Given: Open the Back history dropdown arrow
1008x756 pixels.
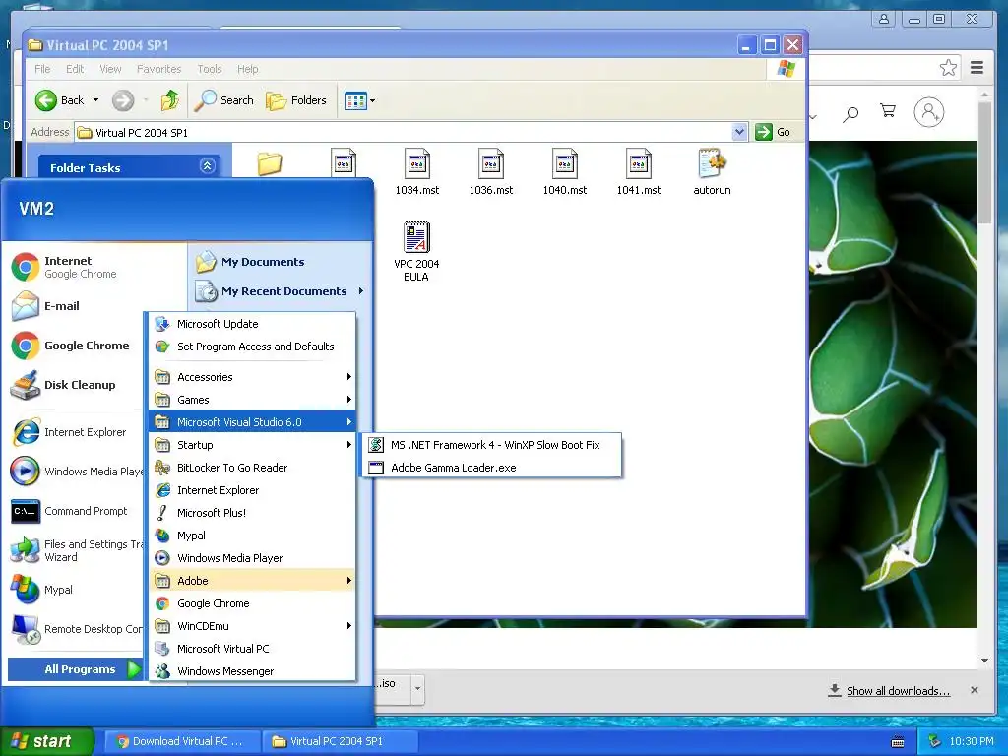Looking at the screenshot, I should click(x=95, y=100).
